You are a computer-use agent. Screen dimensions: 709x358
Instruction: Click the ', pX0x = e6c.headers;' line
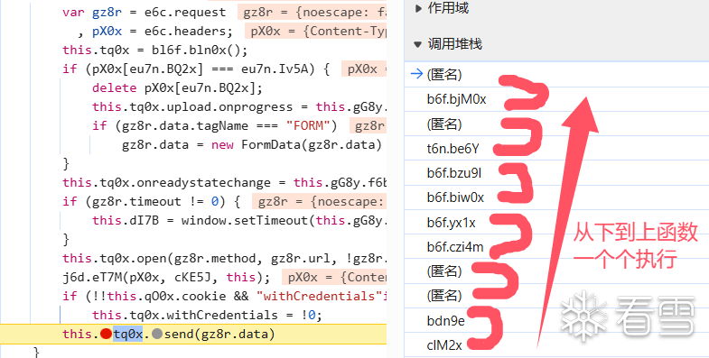pos(155,32)
